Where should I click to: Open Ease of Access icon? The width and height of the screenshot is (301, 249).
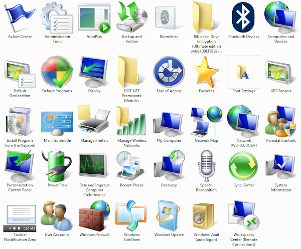click(x=169, y=72)
